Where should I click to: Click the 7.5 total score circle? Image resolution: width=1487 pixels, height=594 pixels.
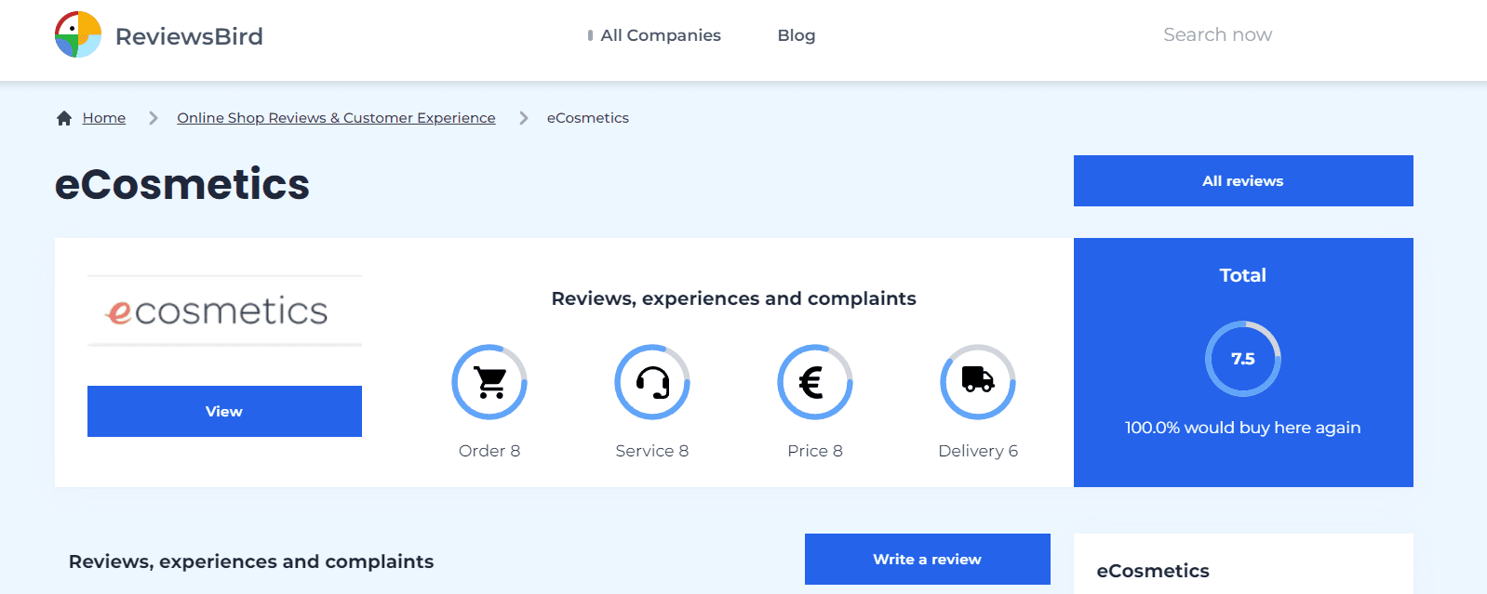point(1242,359)
